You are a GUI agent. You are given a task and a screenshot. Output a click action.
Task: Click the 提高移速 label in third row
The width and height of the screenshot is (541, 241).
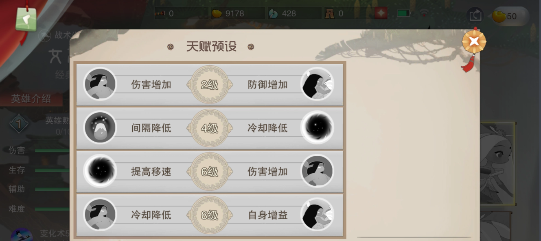click(151, 171)
